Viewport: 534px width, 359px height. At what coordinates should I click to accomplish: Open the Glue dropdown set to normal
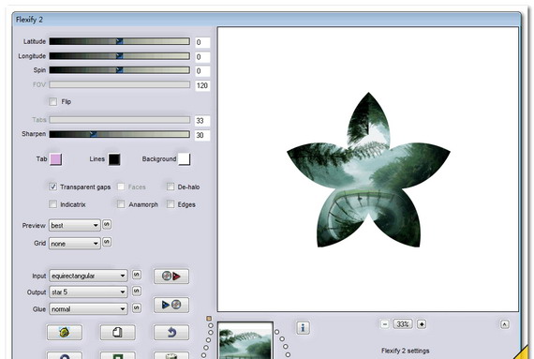(x=88, y=309)
